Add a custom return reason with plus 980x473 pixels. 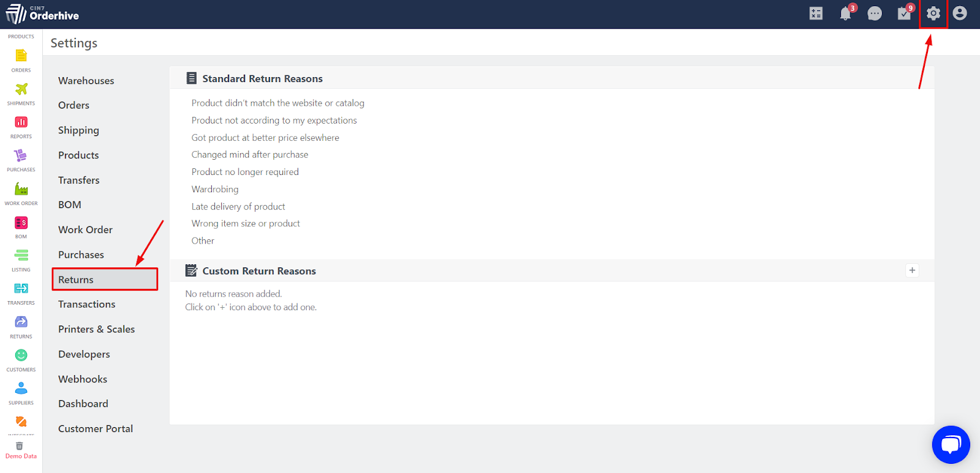tap(912, 270)
